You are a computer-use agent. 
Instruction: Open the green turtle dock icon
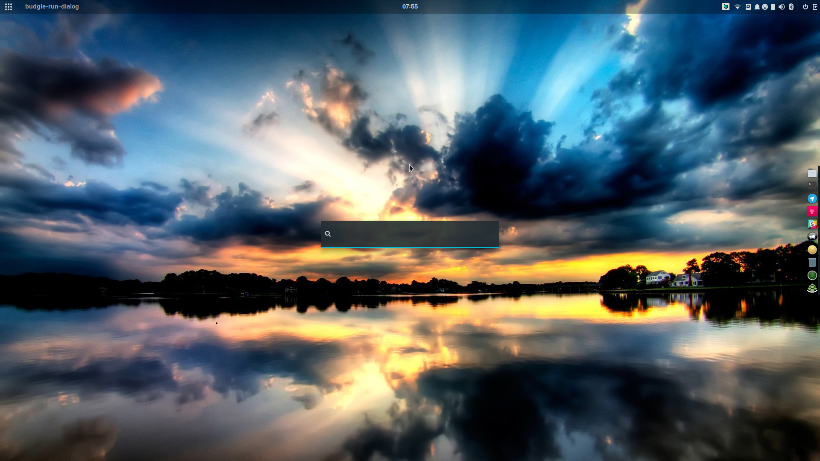pos(812,289)
